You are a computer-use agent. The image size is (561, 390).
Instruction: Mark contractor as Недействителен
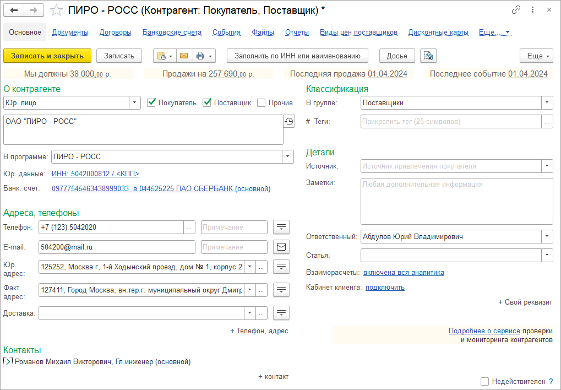pyautogui.click(x=485, y=382)
